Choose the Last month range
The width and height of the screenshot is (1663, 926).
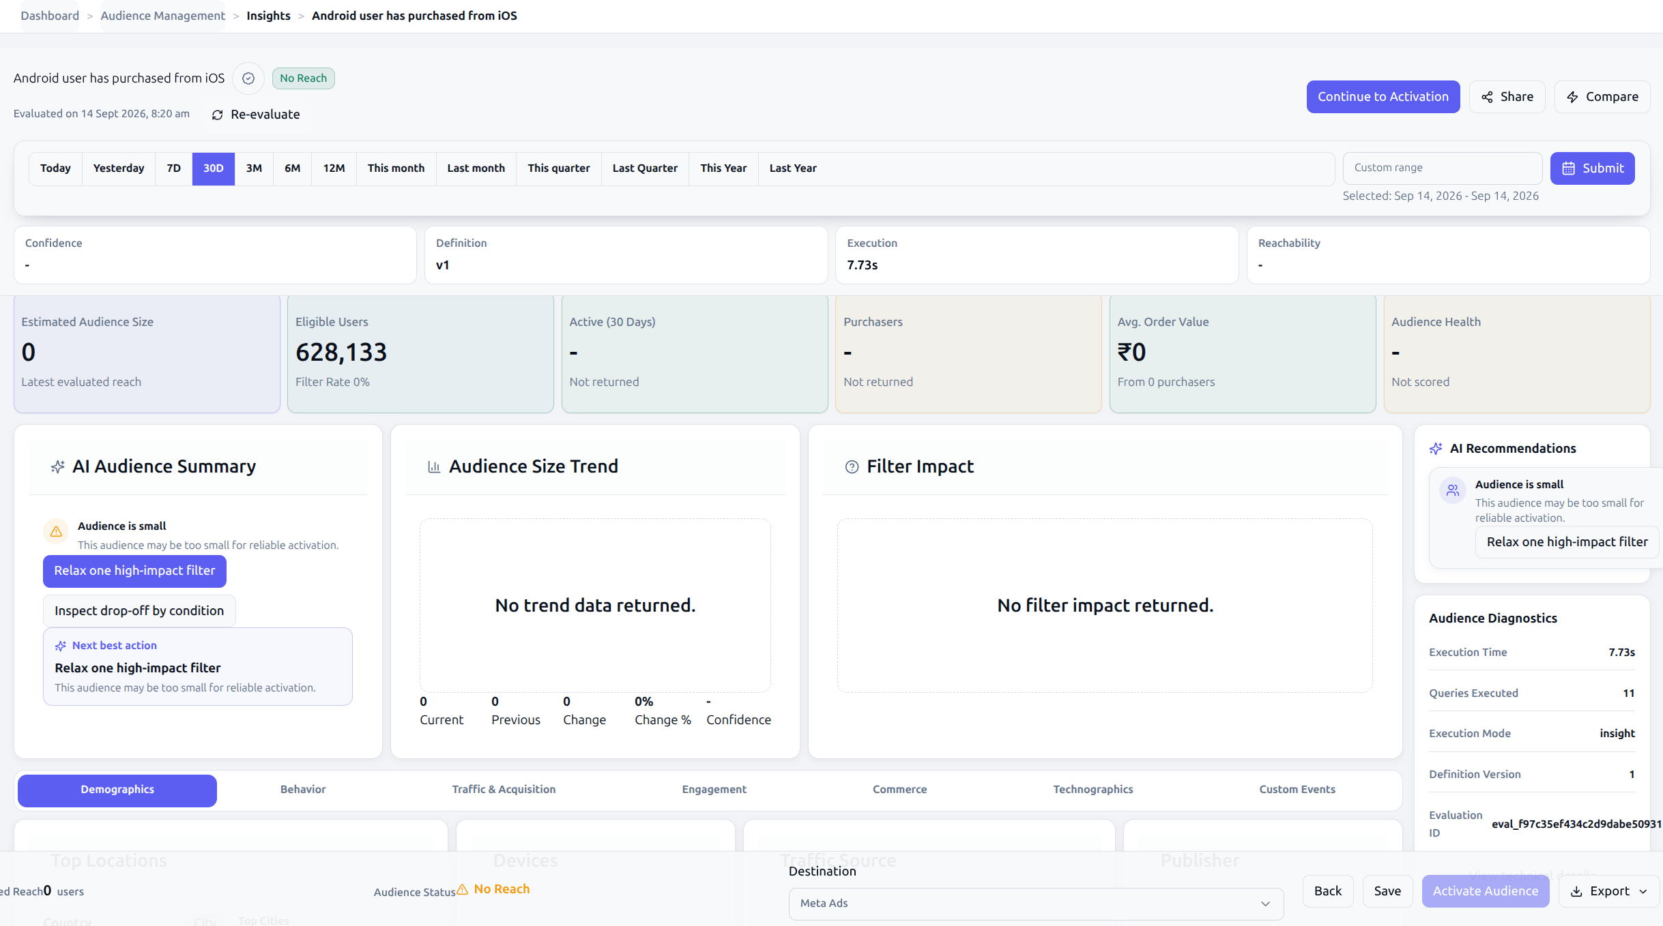(x=476, y=168)
